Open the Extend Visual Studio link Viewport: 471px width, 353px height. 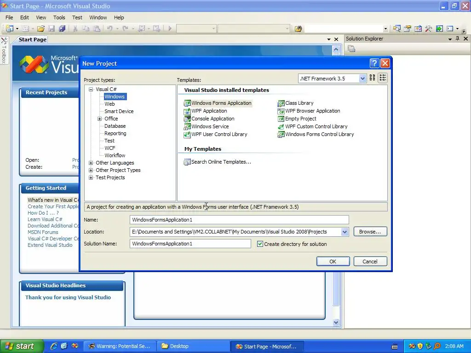[x=50, y=245]
